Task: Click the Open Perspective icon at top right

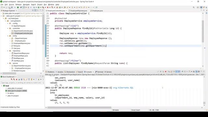Action: pos(198,7)
